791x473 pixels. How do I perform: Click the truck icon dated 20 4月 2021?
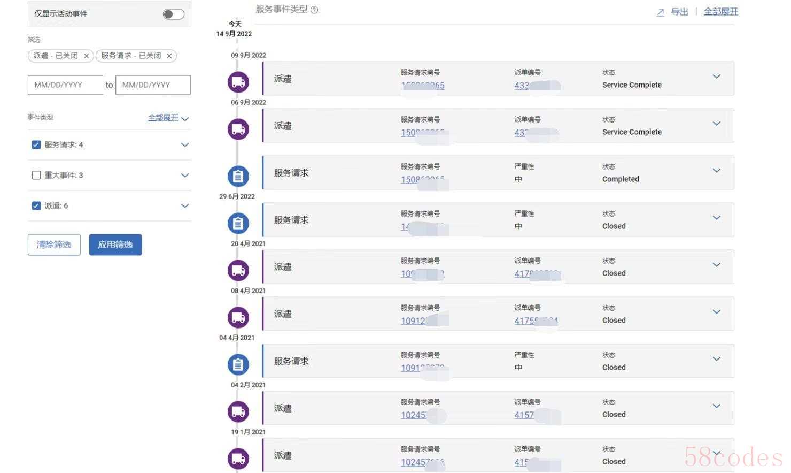click(x=238, y=270)
